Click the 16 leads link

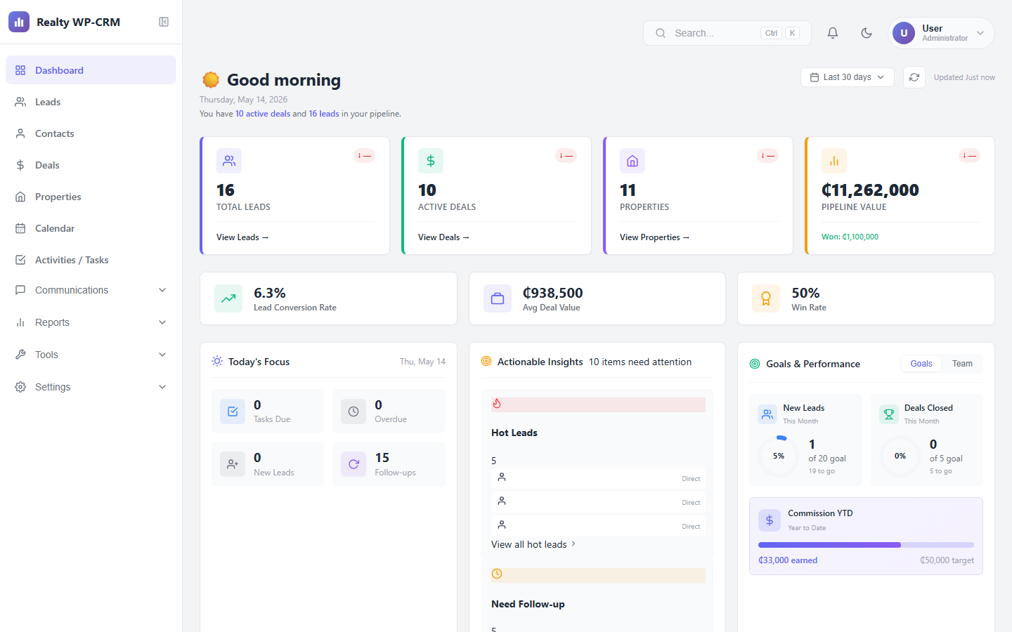(x=324, y=114)
